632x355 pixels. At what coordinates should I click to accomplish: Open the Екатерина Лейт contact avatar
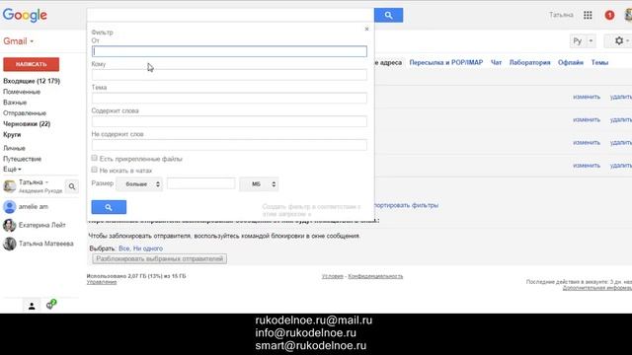(9, 225)
